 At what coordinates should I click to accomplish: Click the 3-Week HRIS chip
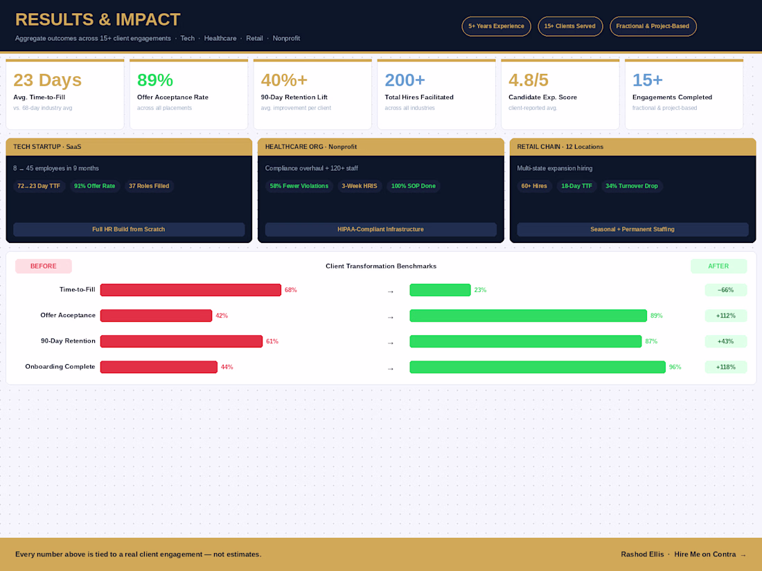point(359,186)
